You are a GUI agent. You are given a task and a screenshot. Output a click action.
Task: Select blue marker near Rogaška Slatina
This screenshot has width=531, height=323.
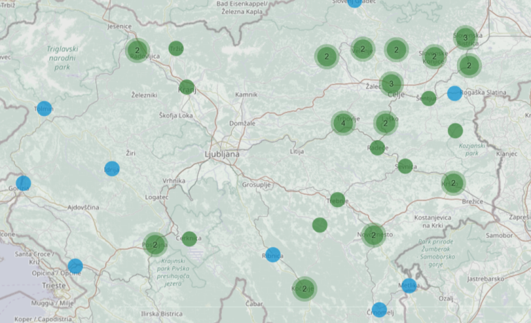pos(454,93)
